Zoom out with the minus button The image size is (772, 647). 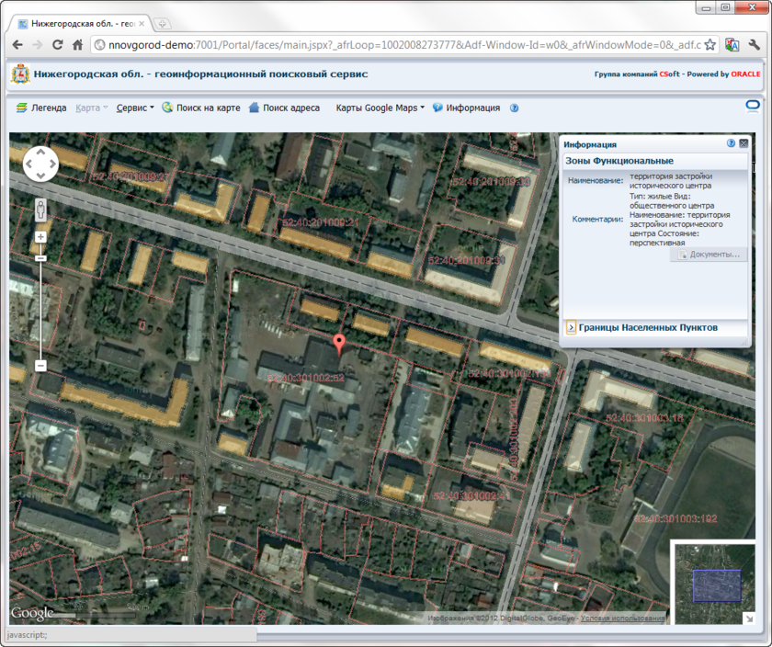point(40,366)
